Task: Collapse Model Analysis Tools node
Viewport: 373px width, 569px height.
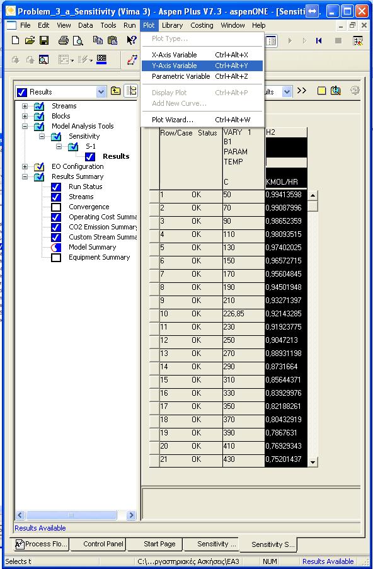Action: (25, 126)
